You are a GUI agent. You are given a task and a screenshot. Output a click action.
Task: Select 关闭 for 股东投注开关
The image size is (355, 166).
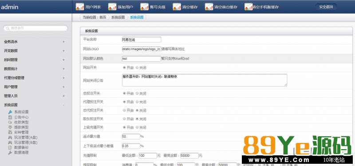[x=137, y=119]
